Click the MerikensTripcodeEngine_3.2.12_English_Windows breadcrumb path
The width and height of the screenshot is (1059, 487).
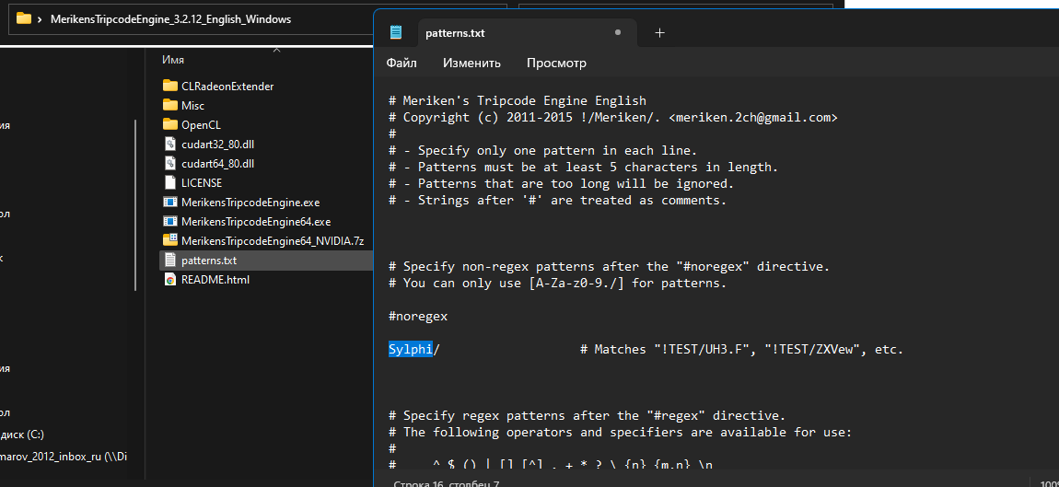pos(170,19)
